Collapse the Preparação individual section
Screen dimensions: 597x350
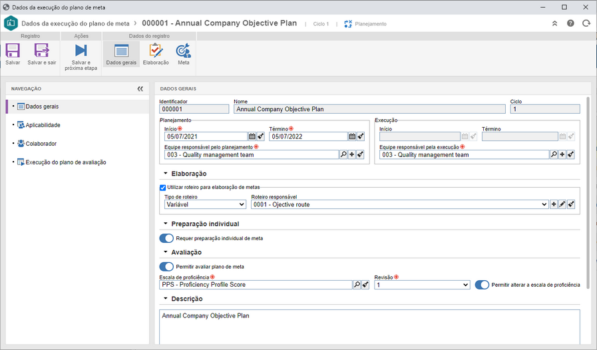coord(165,224)
